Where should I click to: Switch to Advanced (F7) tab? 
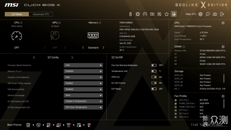pyautogui.click(x=41, y=14)
